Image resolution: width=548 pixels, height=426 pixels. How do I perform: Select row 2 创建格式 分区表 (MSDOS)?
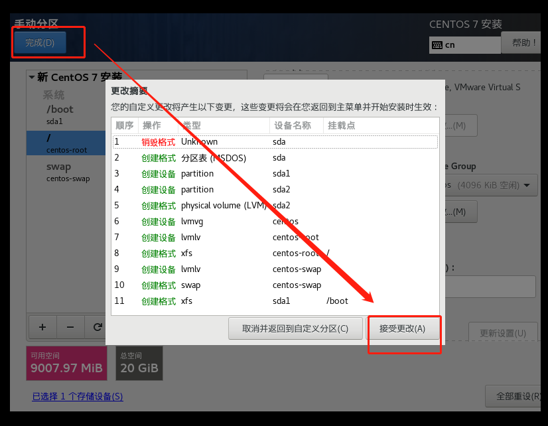pos(275,158)
